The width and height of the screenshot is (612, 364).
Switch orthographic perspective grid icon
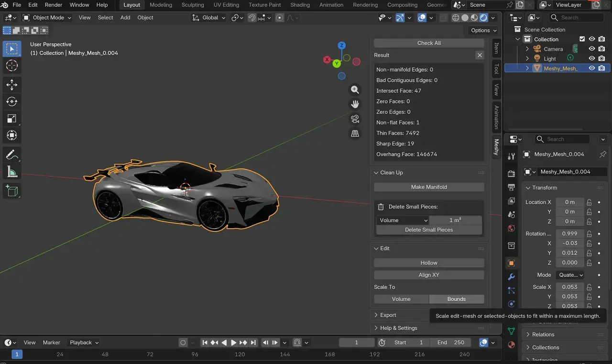point(355,134)
